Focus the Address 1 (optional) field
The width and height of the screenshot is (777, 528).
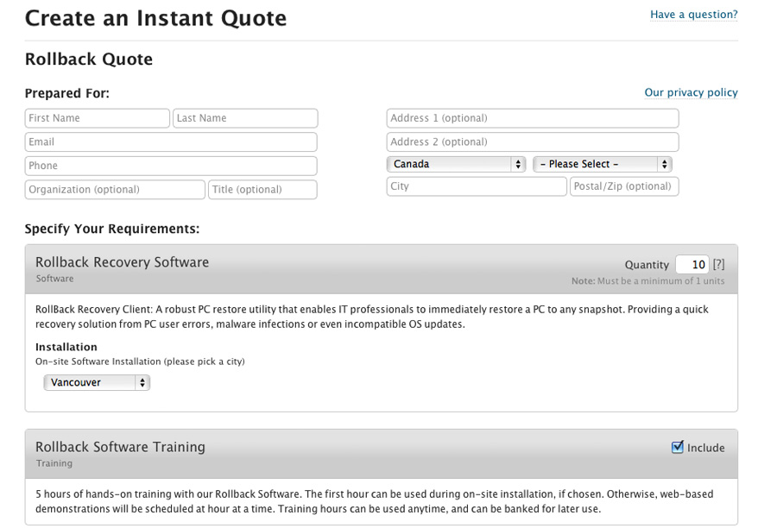point(532,118)
